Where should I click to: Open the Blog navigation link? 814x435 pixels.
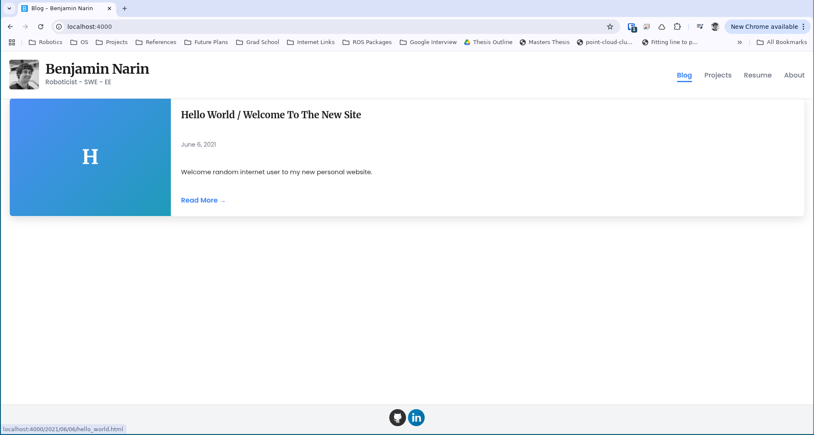(x=684, y=75)
